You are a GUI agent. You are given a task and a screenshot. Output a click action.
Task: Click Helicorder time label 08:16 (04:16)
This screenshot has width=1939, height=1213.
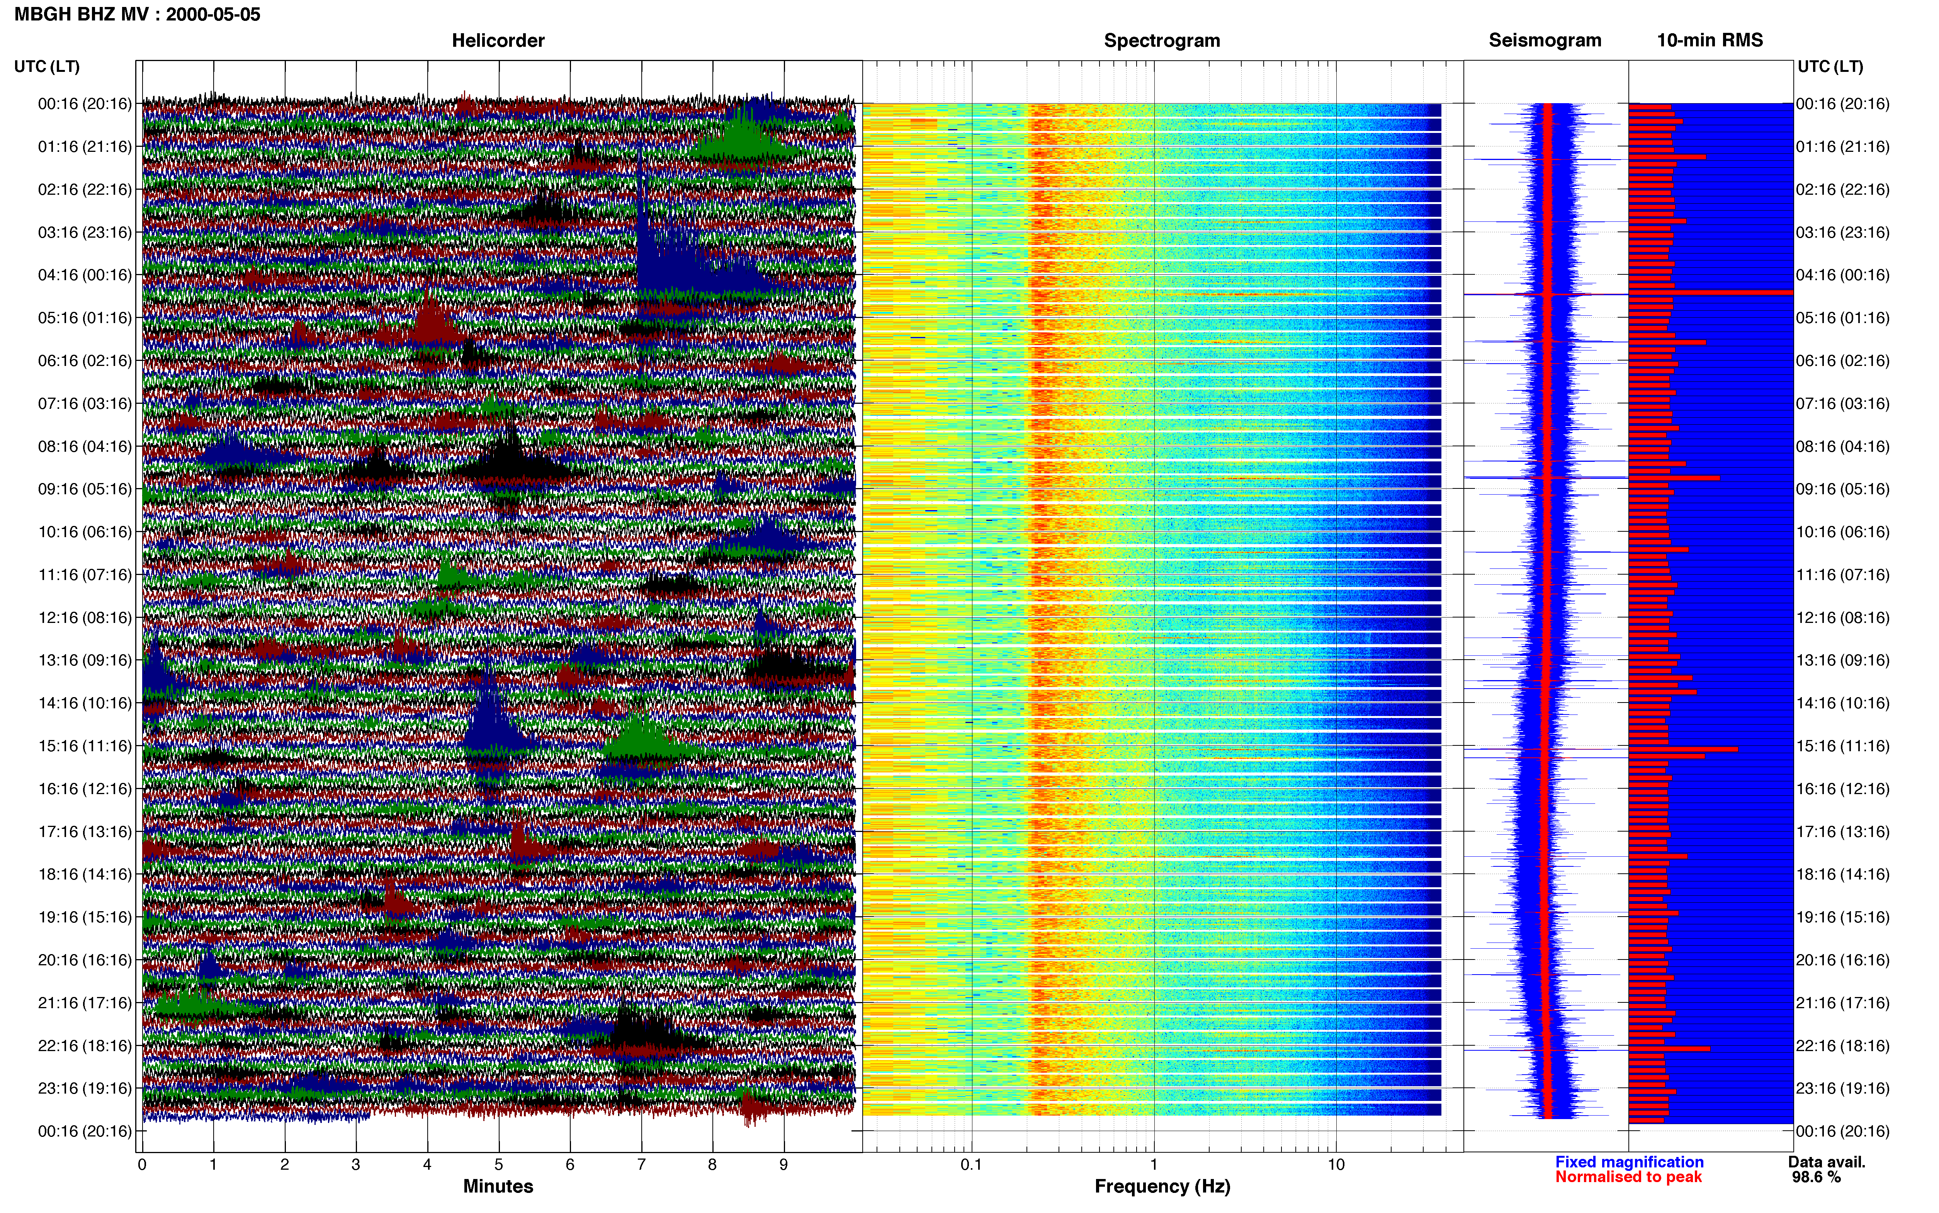[84, 447]
